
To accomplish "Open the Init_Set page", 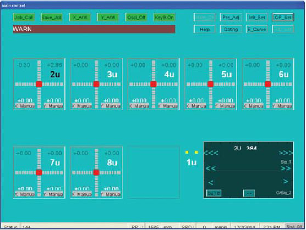I will pyautogui.click(x=256, y=18).
